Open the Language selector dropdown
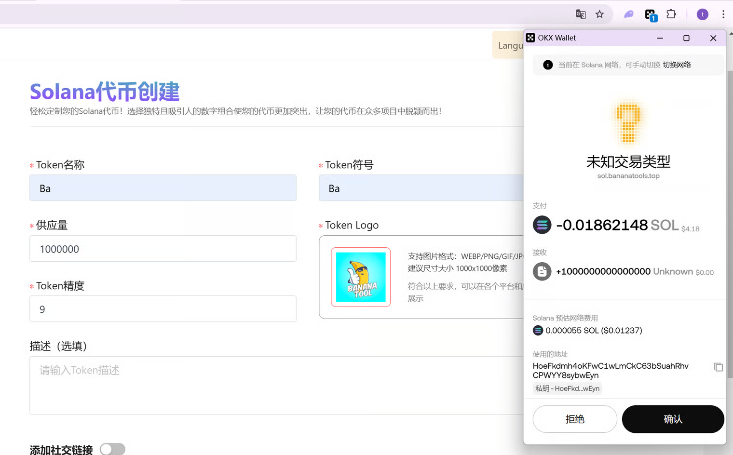 pos(508,45)
